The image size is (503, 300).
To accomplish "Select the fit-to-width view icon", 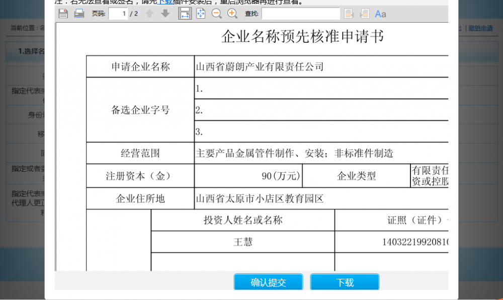I will [185, 14].
